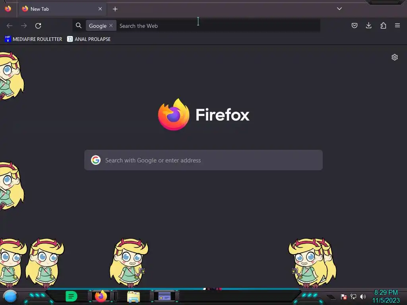Viewport: 407px width, 305px height.
Task: Open the Extensions puzzle icon
Action: (x=383, y=25)
